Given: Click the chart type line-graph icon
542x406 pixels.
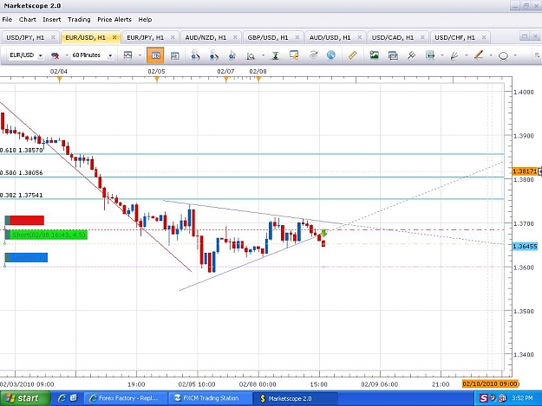Looking at the screenshot, I should pos(127,55).
